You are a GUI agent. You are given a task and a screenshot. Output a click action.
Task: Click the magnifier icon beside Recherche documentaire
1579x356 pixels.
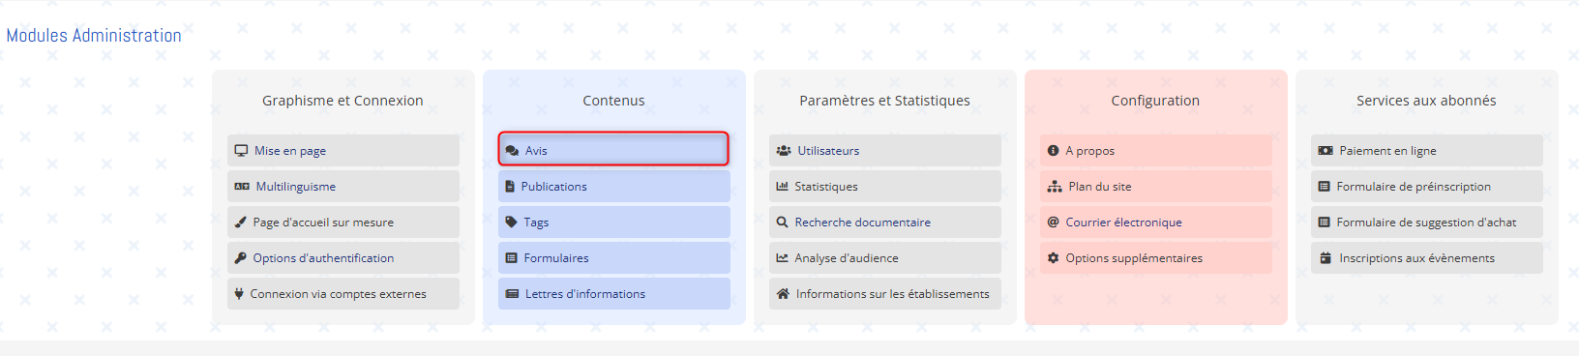point(782,222)
